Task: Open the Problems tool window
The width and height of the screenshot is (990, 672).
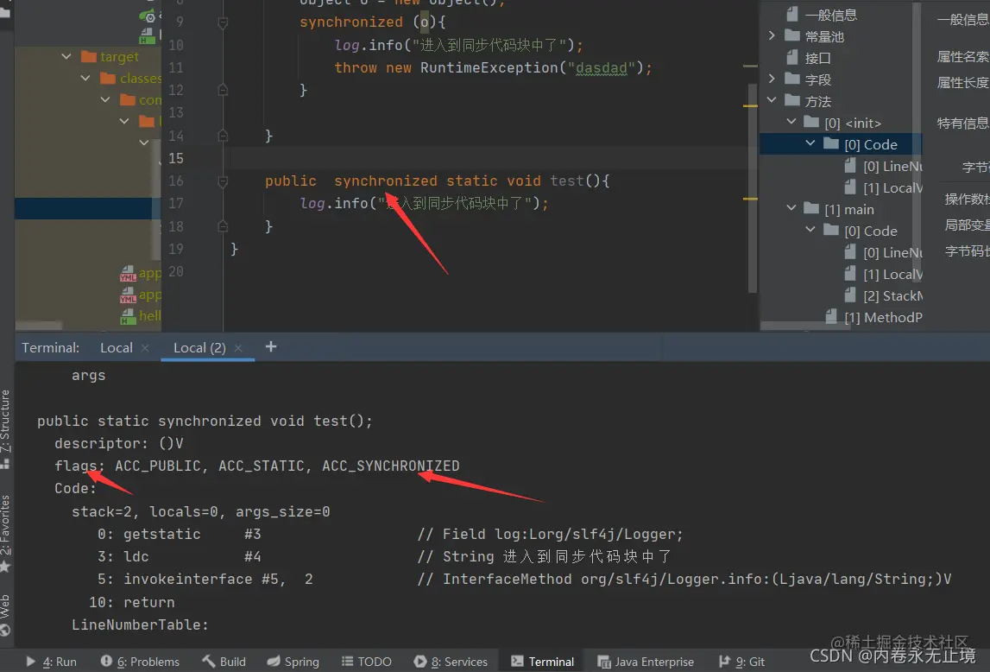Action: point(140,662)
